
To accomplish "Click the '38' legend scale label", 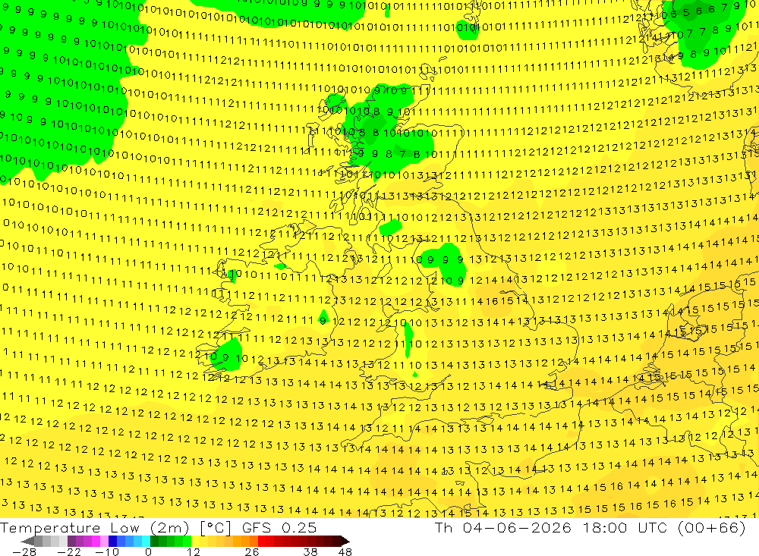I will pos(310,552).
